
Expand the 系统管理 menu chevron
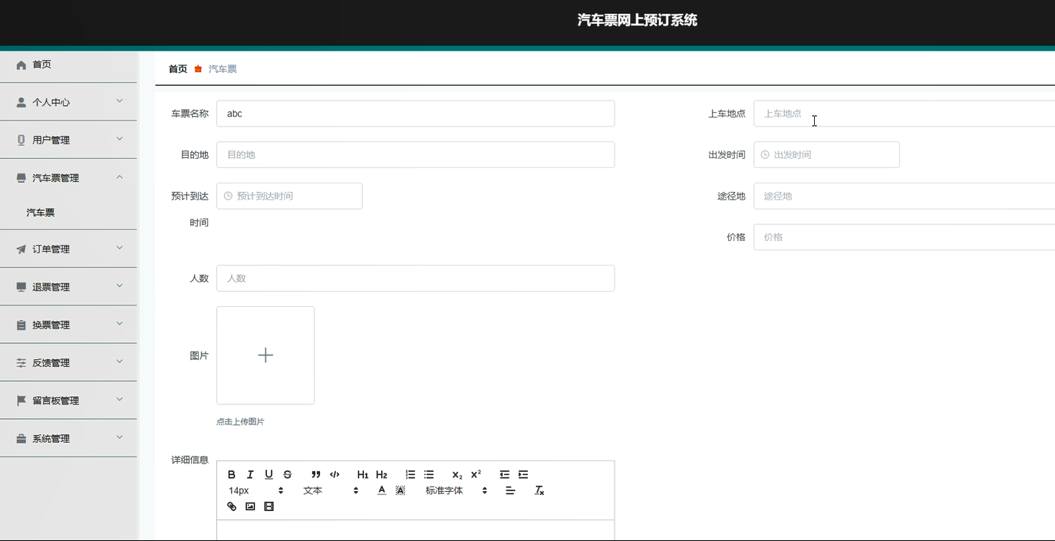[120, 437]
